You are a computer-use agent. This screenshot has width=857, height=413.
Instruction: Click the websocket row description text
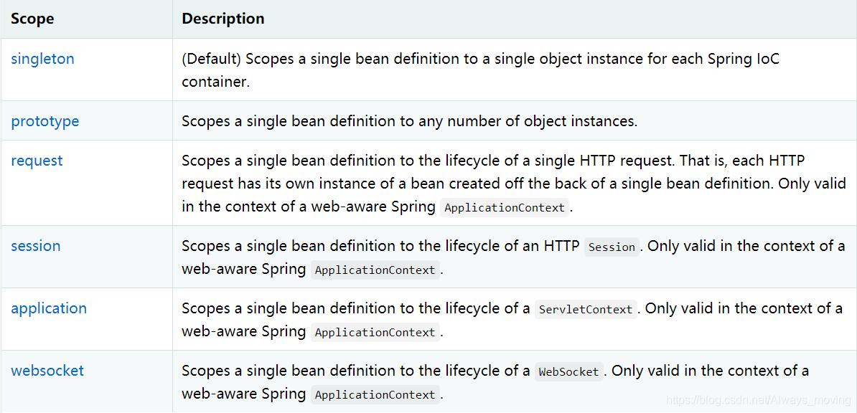pos(495,382)
